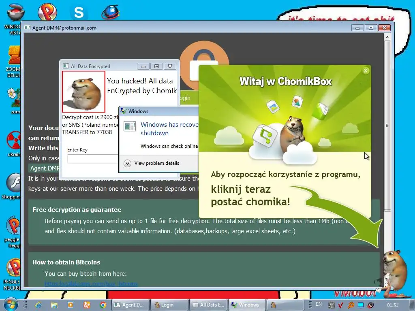
Task: Click All Data Encrypted title bar icon
Action: (x=65, y=66)
